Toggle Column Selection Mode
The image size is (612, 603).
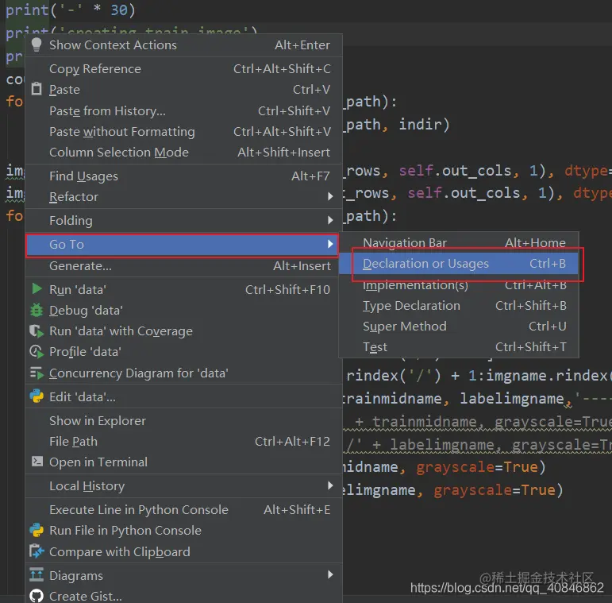[184, 153]
